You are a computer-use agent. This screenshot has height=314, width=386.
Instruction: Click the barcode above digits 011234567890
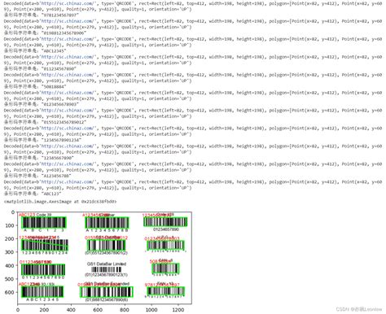(x=43, y=270)
